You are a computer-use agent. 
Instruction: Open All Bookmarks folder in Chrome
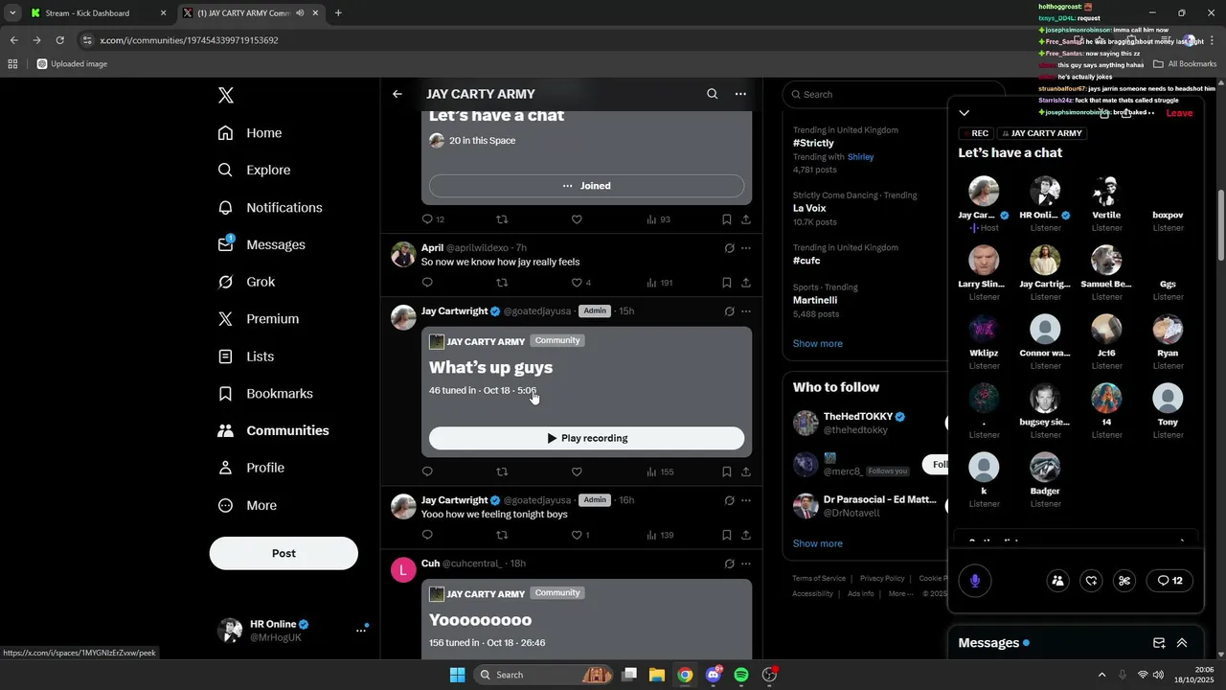[1185, 64]
